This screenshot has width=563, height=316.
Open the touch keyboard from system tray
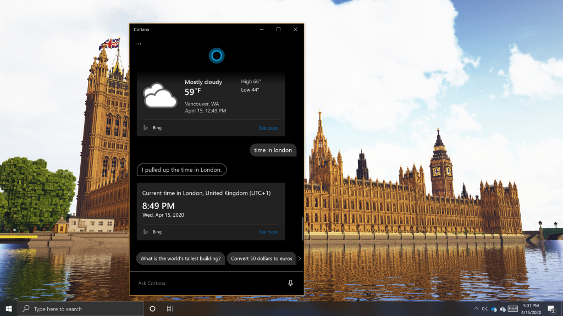[x=513, y=309]
